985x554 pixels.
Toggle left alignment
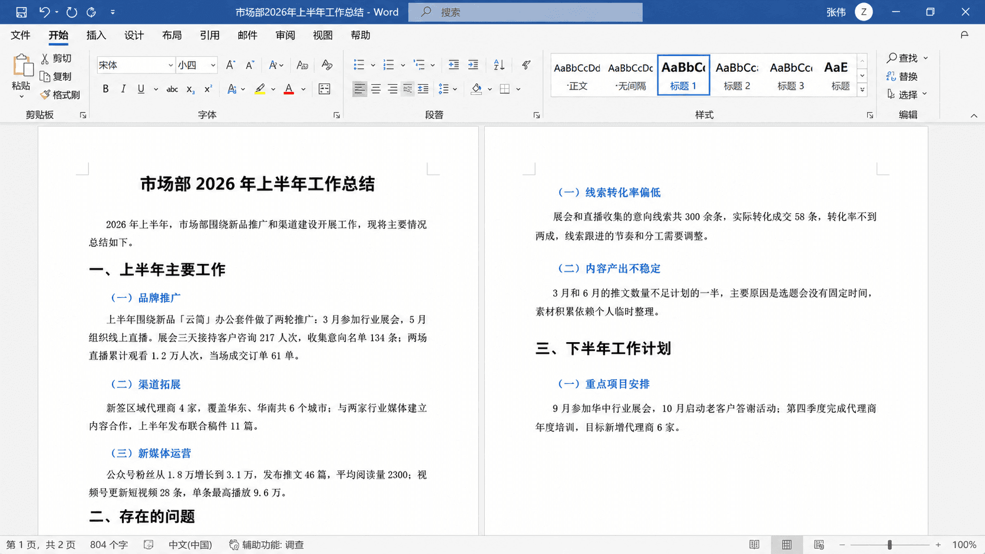pos(359,89)
